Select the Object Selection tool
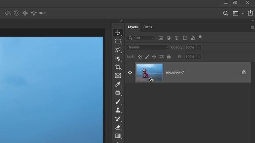255x143 pixels. [x=118, y=58]
